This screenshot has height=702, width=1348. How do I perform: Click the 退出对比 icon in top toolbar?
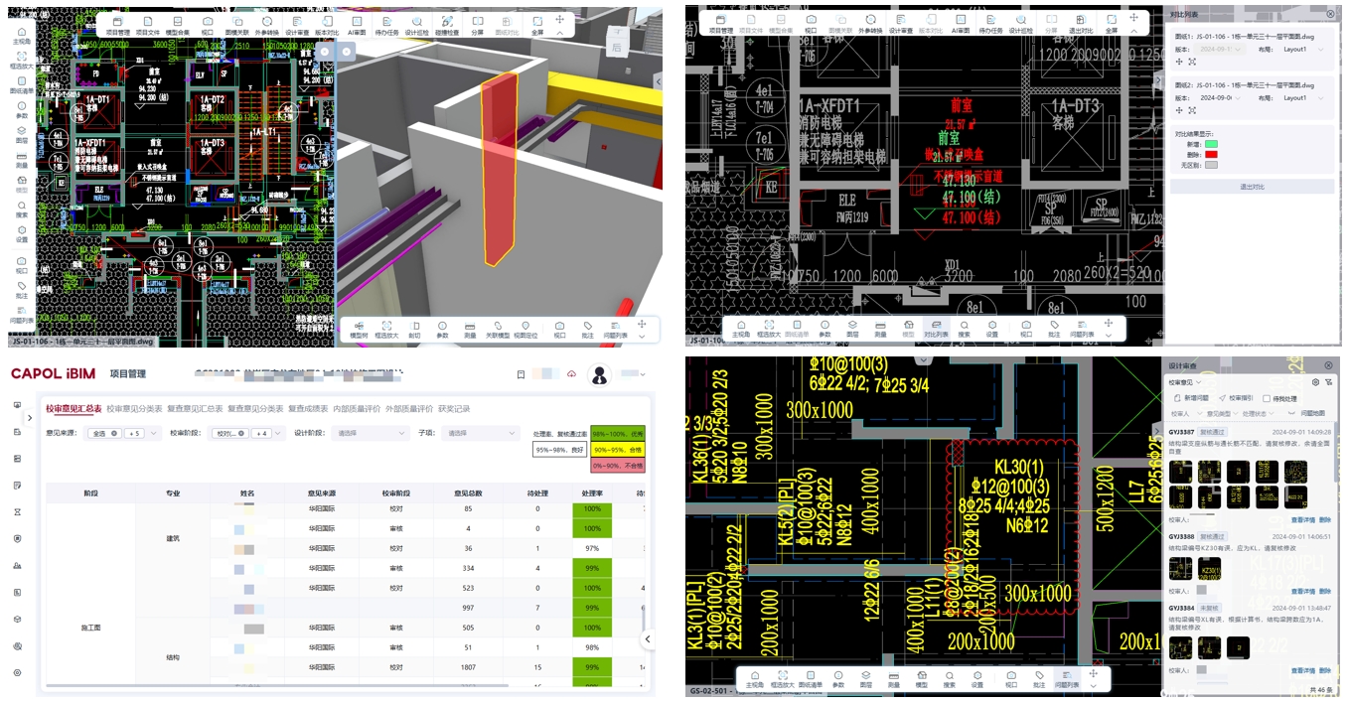(x=1080, y=25)
